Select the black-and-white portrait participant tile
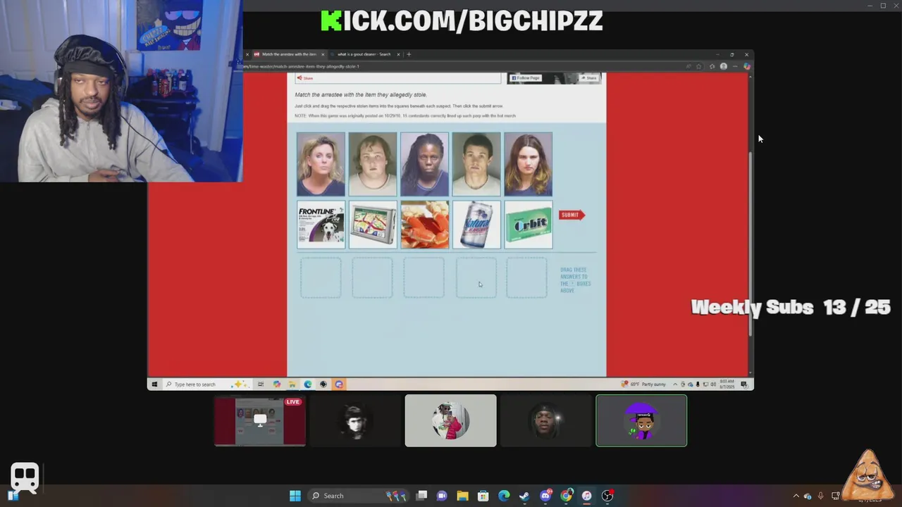 point(355,420)
